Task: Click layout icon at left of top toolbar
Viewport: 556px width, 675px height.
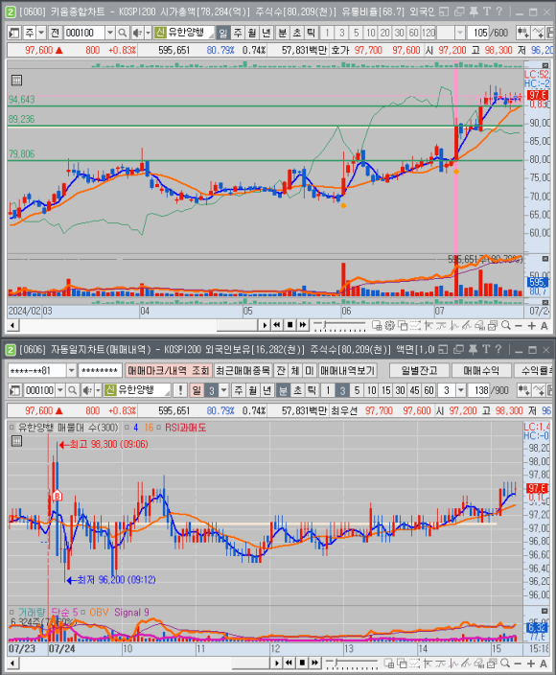Action: pyautogui.click(x=14, y=33)
